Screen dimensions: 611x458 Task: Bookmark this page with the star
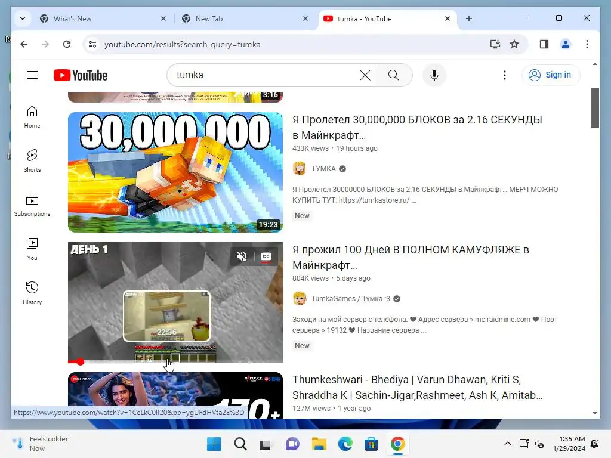514,44
